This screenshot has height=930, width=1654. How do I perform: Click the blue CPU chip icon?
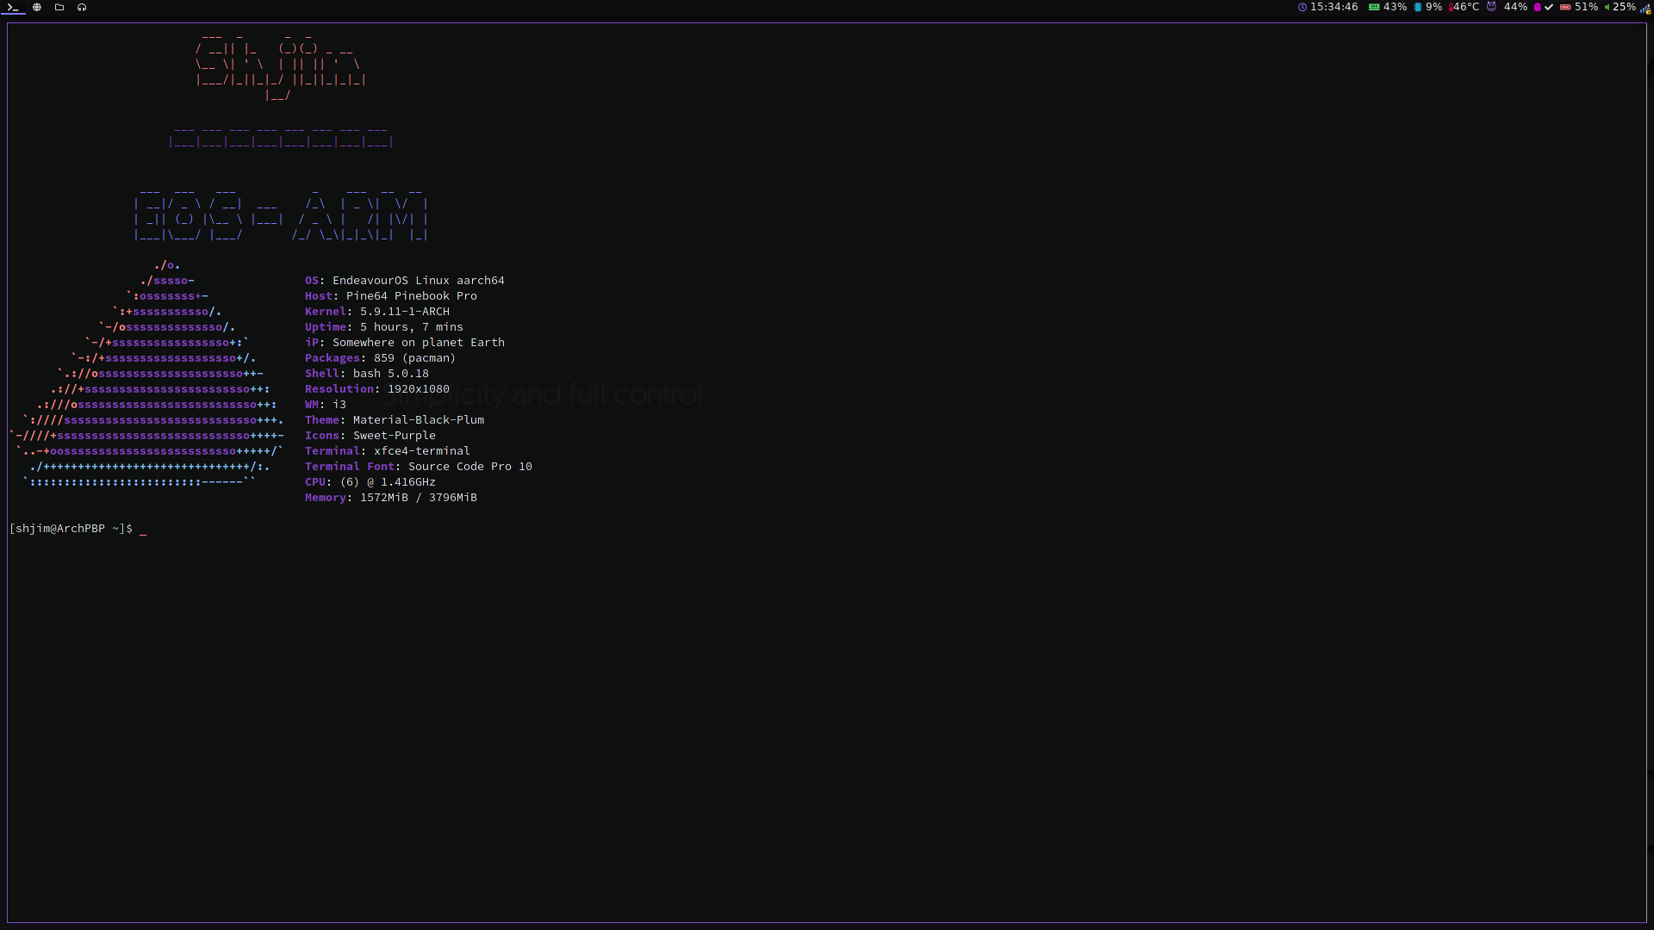tap(1416, 7)
